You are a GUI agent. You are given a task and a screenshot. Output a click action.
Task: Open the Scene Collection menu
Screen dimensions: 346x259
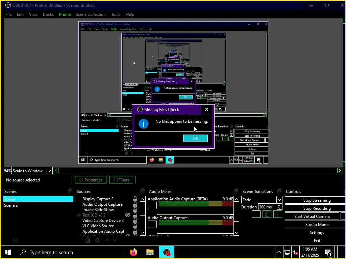click(x=91, y=14)
